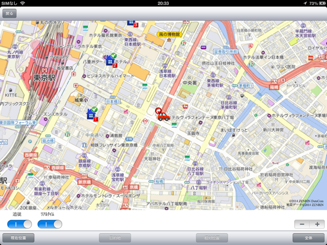Tap the location arrow in status bar
The height and width of the screenshot is (245, 327).
pyautogui.click(x=305, y=3)
